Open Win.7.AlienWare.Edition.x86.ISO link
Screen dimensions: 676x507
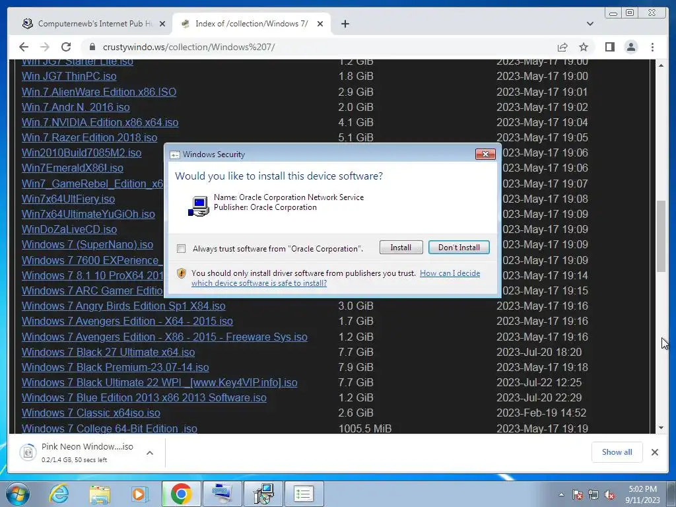[x=99, y=92]
